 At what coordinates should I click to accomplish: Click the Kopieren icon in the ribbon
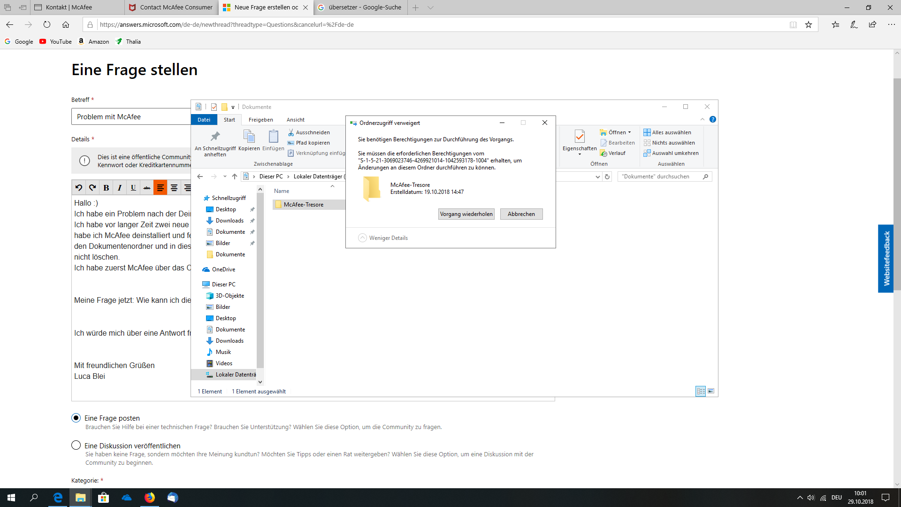click(249, 137)
